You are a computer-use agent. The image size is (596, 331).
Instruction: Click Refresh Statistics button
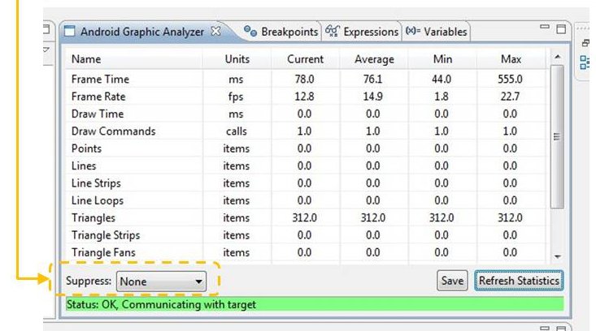click(x=519, y=281)
